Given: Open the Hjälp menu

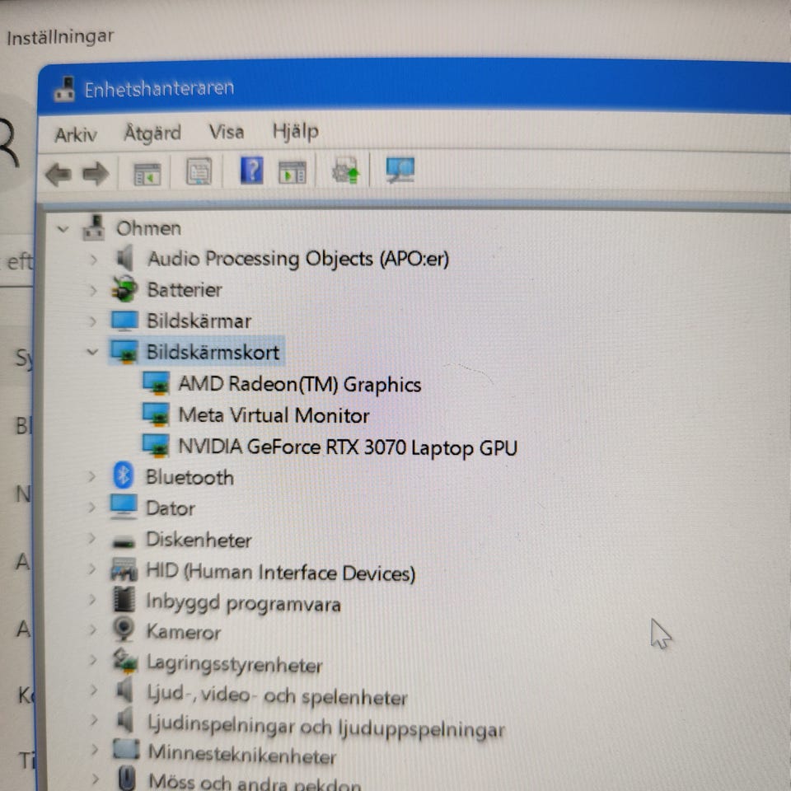Looking at the screenshot, I should point(296,132).
